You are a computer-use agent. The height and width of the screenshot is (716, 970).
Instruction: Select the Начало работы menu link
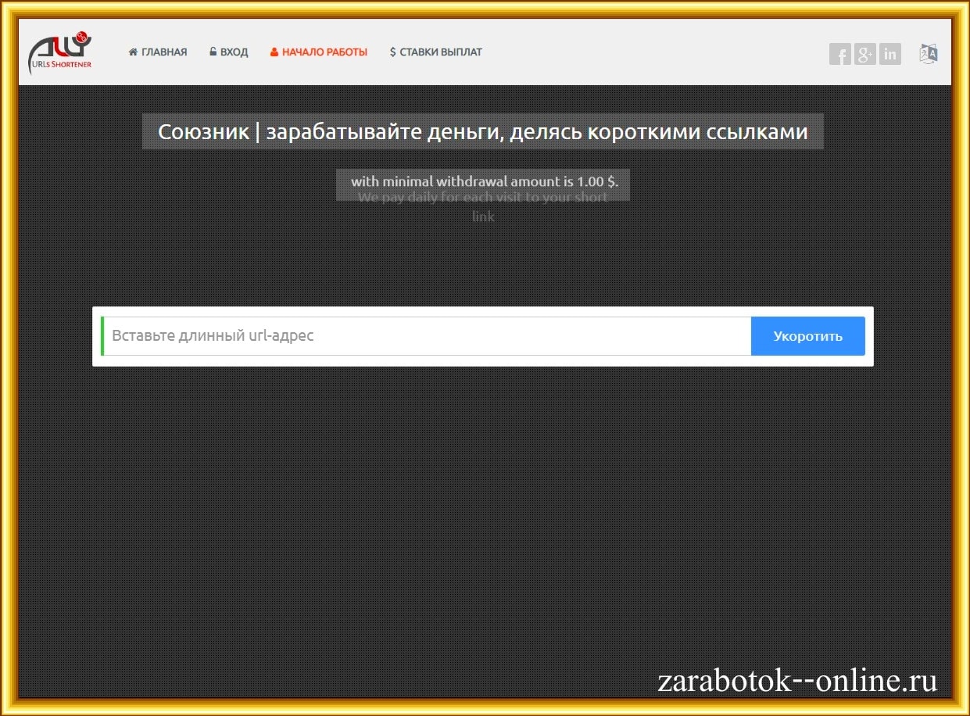[324, 52]
